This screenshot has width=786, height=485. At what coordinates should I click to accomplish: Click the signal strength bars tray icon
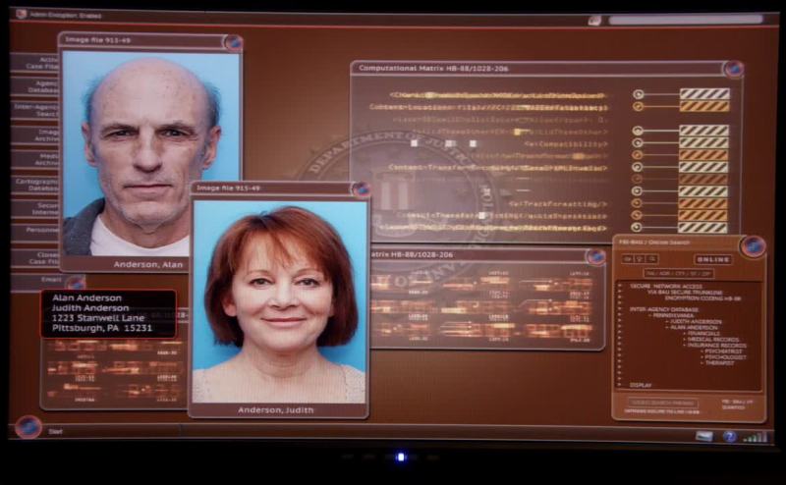pos(755,436)
